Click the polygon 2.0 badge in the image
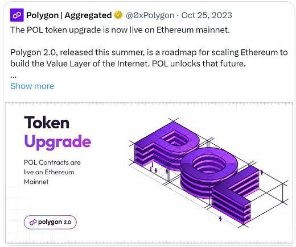The image size is (296, 247). tap(50, 222)
